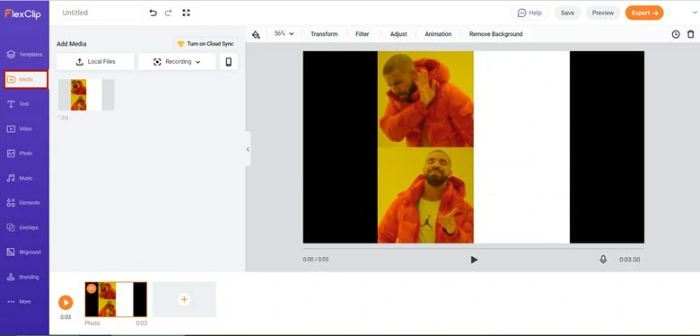The height and width of the screenshot is (336, 700).
Task: Select the Photo clip in timeline
Action: tap(116, 299)
